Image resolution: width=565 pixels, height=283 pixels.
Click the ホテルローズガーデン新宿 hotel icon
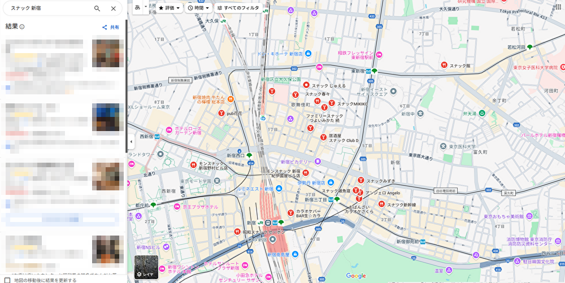click(169, 130)
